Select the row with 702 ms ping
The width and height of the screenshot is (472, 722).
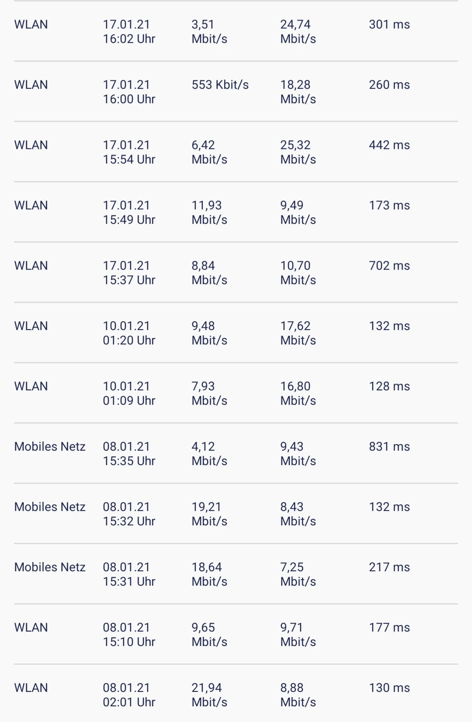(x=389, y=266)
